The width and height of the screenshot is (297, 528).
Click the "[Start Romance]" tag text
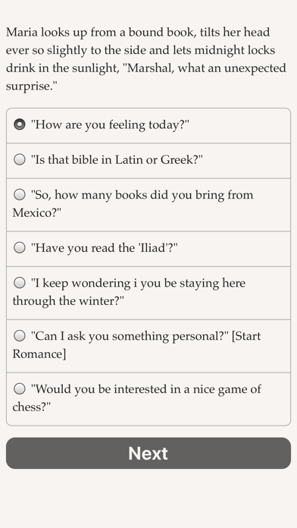click(136, 345)
